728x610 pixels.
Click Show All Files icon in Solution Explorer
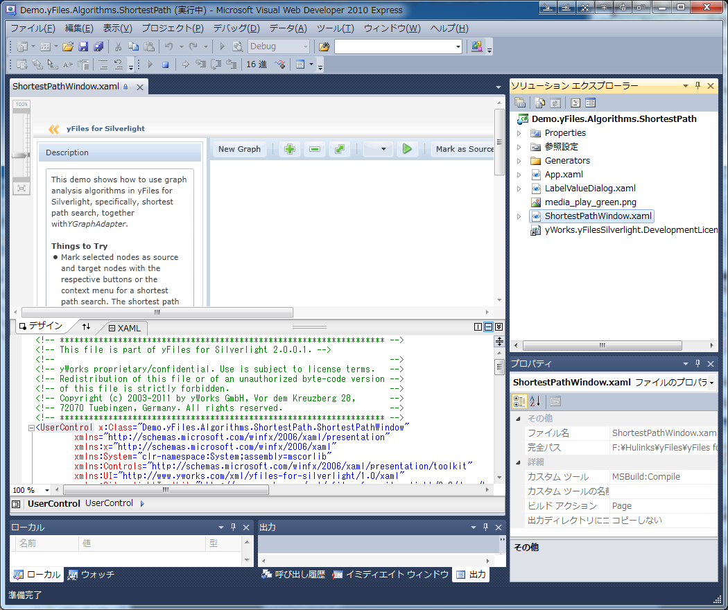540,103
